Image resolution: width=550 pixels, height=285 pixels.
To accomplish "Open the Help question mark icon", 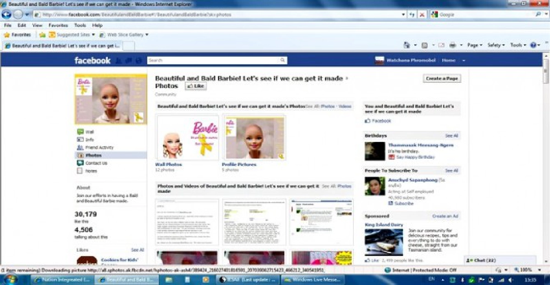I will (533, 45).
